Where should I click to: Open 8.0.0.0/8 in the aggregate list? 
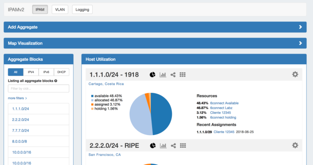19,142
